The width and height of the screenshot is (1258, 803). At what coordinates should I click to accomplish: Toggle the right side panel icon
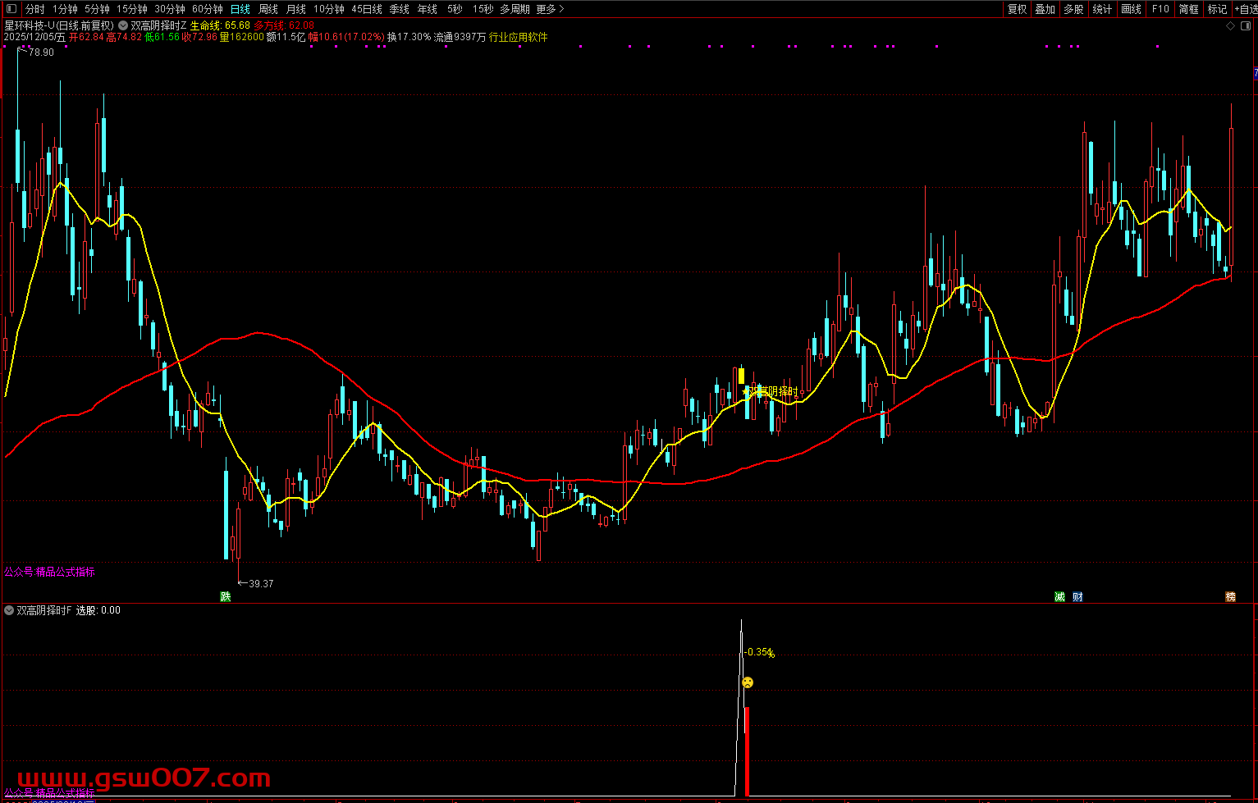coord(1245,26)
